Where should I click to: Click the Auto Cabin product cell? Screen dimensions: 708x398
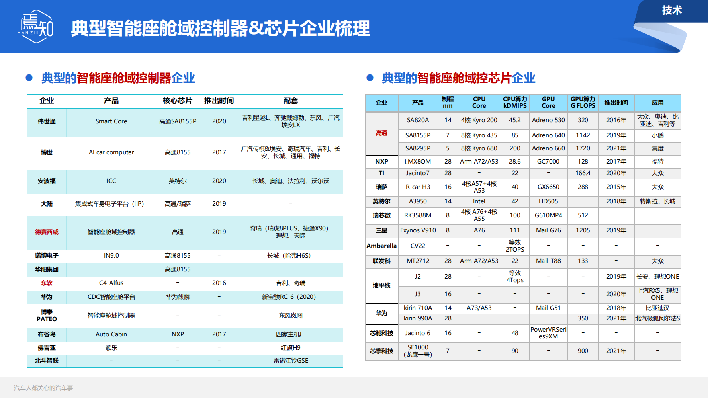pos(111,334)
